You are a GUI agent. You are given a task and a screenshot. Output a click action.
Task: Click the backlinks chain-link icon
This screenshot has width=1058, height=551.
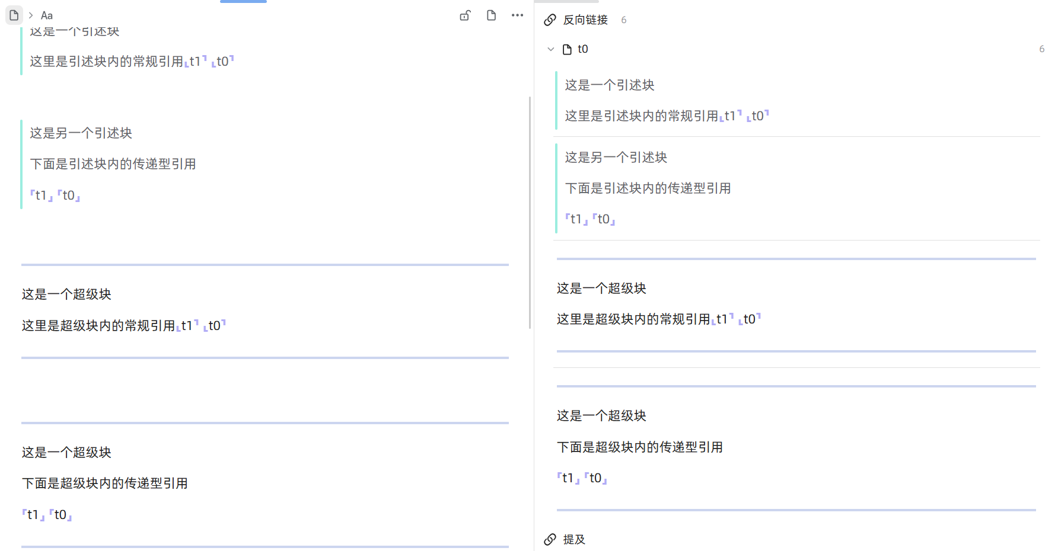point(550,20)
